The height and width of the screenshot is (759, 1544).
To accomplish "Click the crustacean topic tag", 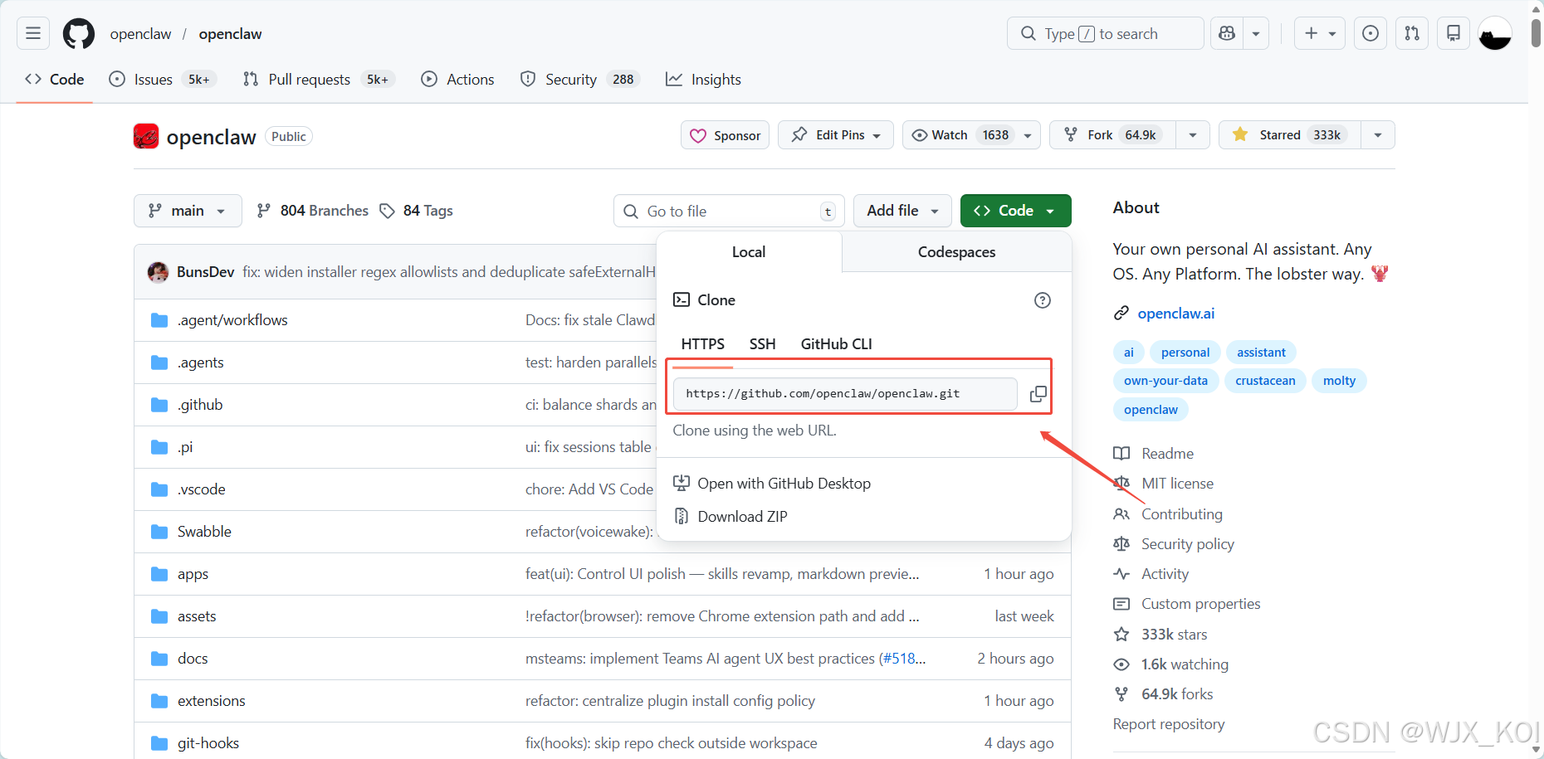I will point(1265,381).
